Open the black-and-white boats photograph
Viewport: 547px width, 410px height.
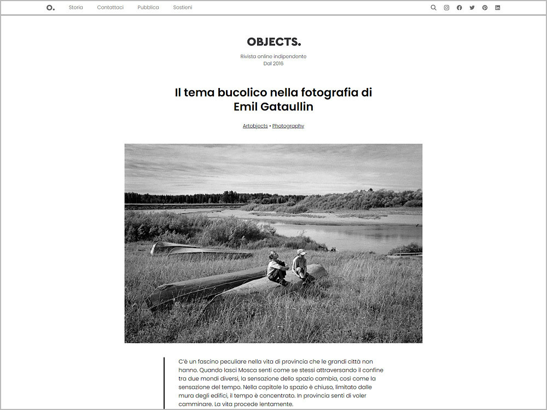[273, 243]
